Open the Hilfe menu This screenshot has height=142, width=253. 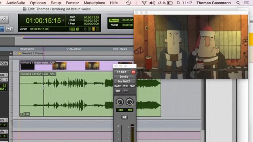(x=114, y=3)
